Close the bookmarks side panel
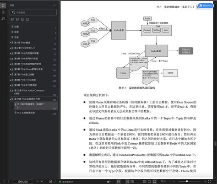Screen dimensions: 217x184 coord(54,5)
